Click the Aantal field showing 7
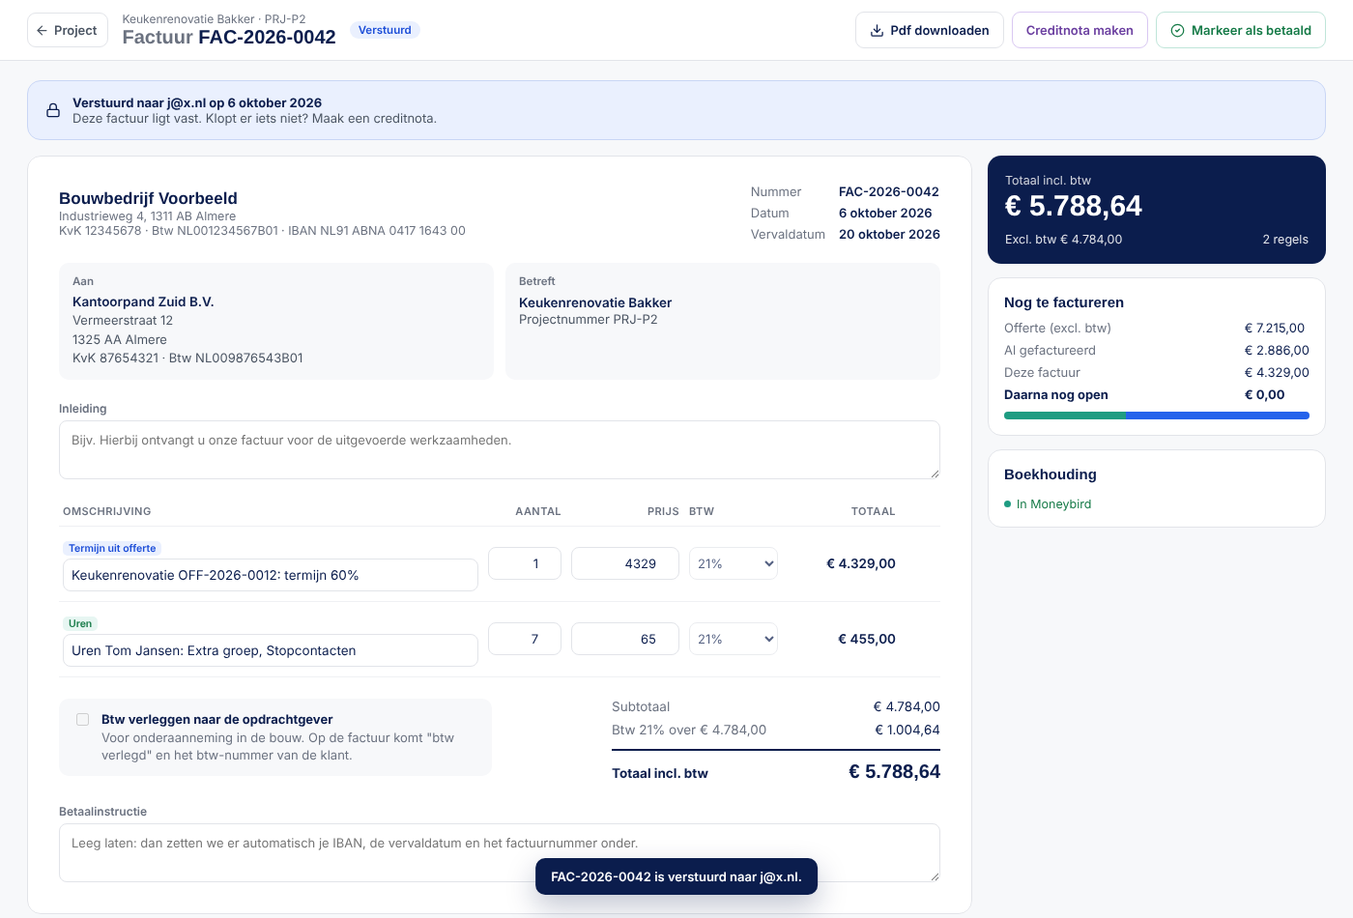The height and width of the screenshot is (918, 1353). [x=525, y=639]
